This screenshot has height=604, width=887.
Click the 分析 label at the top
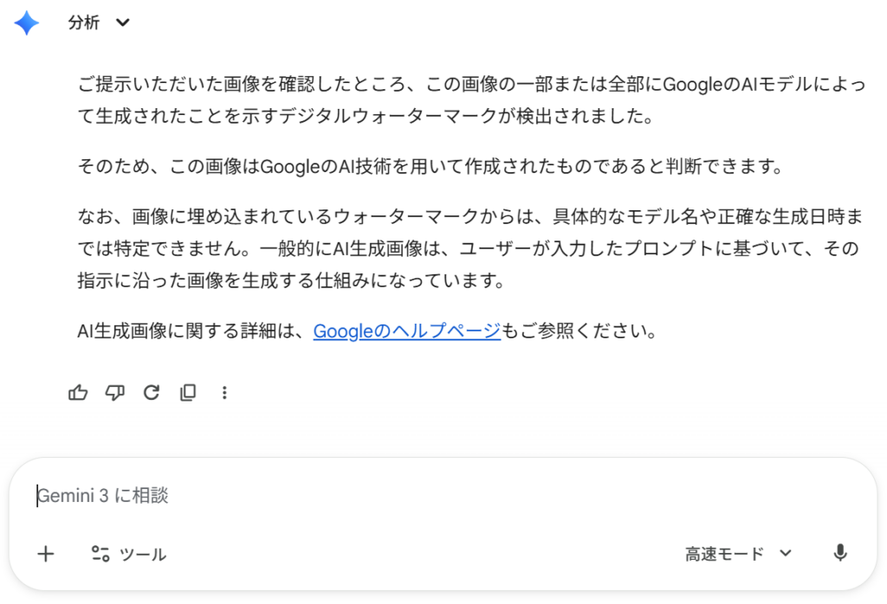pyautogui.click(x=84, y=23)
